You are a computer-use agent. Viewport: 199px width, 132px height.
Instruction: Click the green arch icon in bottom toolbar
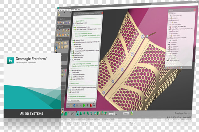pyautogui.click(x=66, y=113)
